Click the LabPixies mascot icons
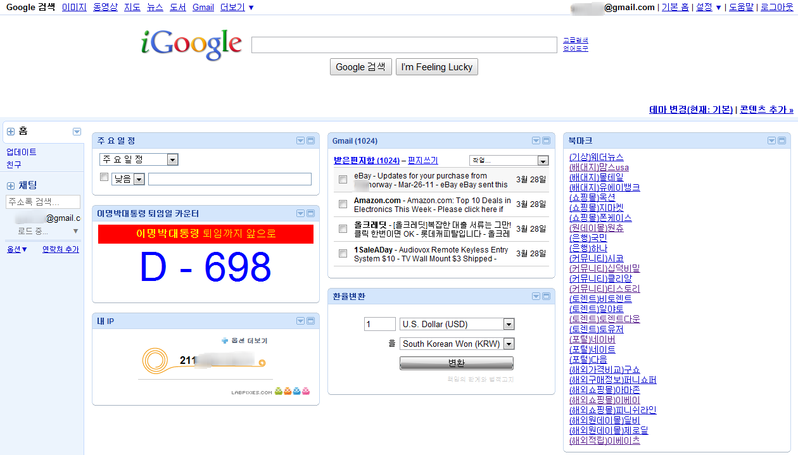The image size is (798, 455). [292, 390]
